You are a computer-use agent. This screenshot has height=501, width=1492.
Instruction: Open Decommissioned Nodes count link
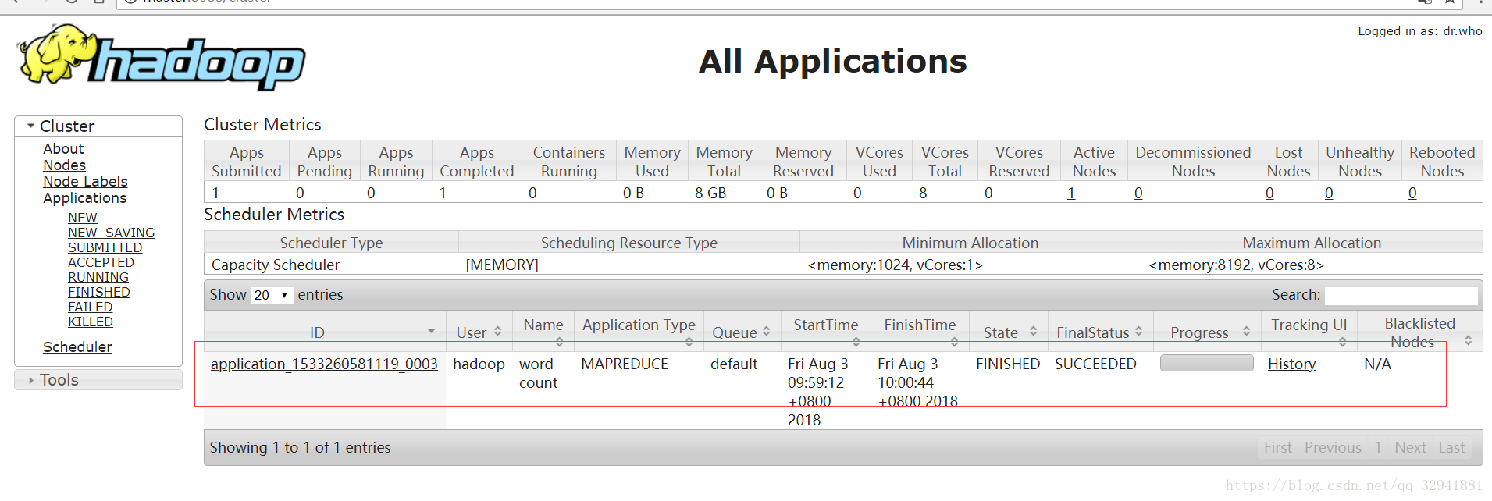point(1138,193)
